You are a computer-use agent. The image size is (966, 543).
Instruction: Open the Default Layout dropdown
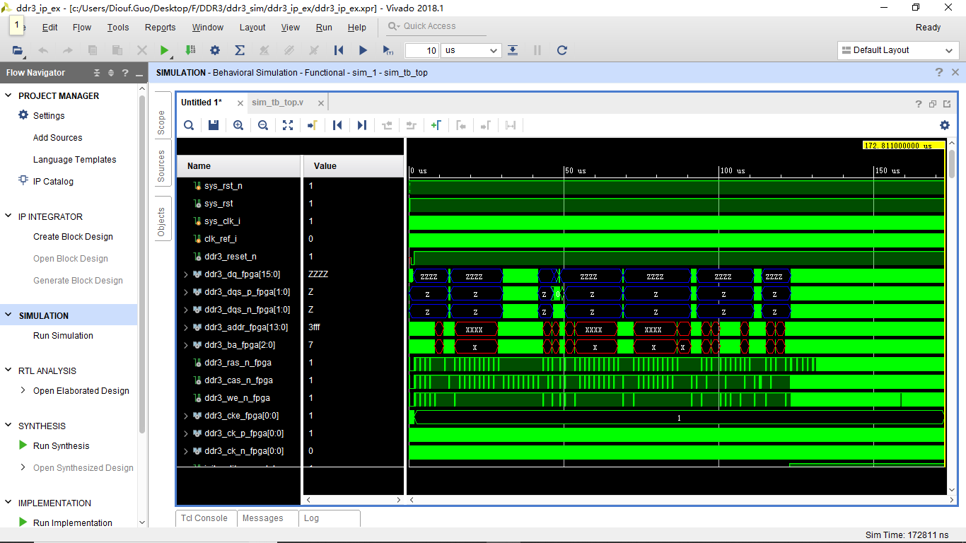pyautogui.click(x=898, y=50)
